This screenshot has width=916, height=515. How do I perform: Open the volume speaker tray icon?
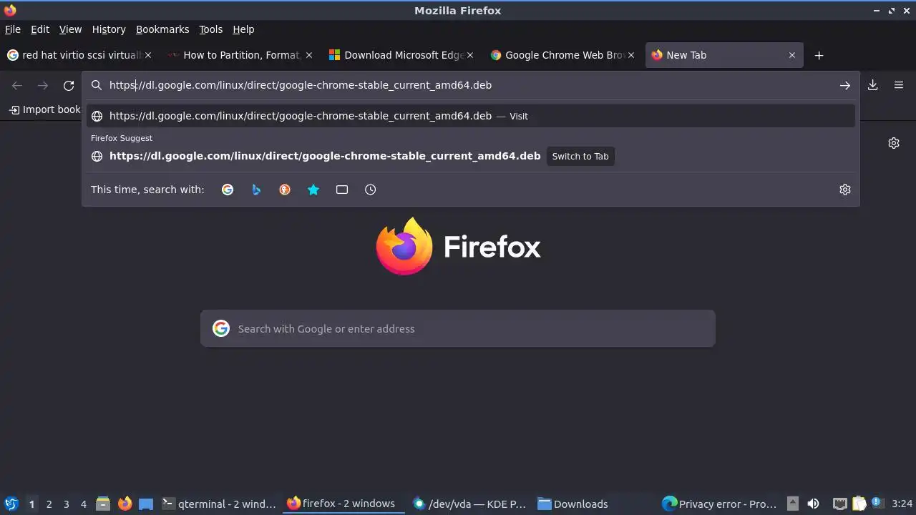coord(813,504)
